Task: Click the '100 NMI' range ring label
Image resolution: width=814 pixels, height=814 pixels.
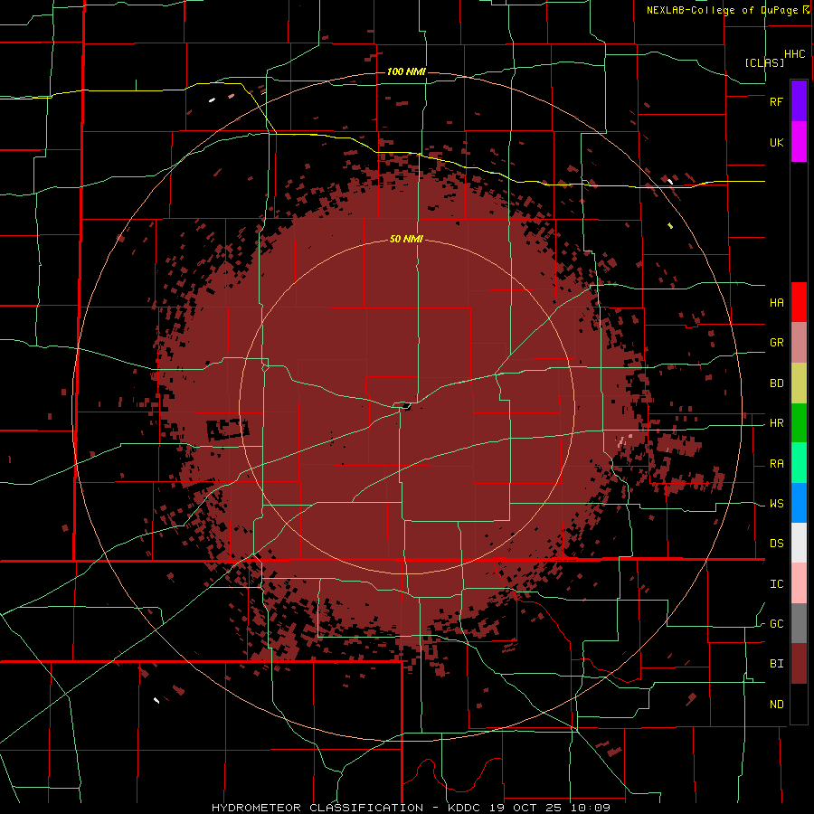Action: (x=406, y=71)
